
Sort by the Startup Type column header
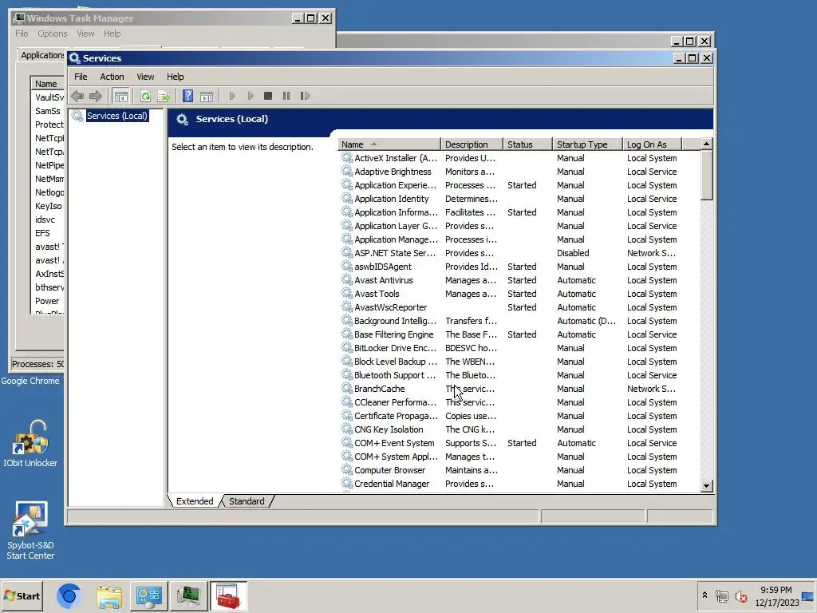tap(587, 144)
